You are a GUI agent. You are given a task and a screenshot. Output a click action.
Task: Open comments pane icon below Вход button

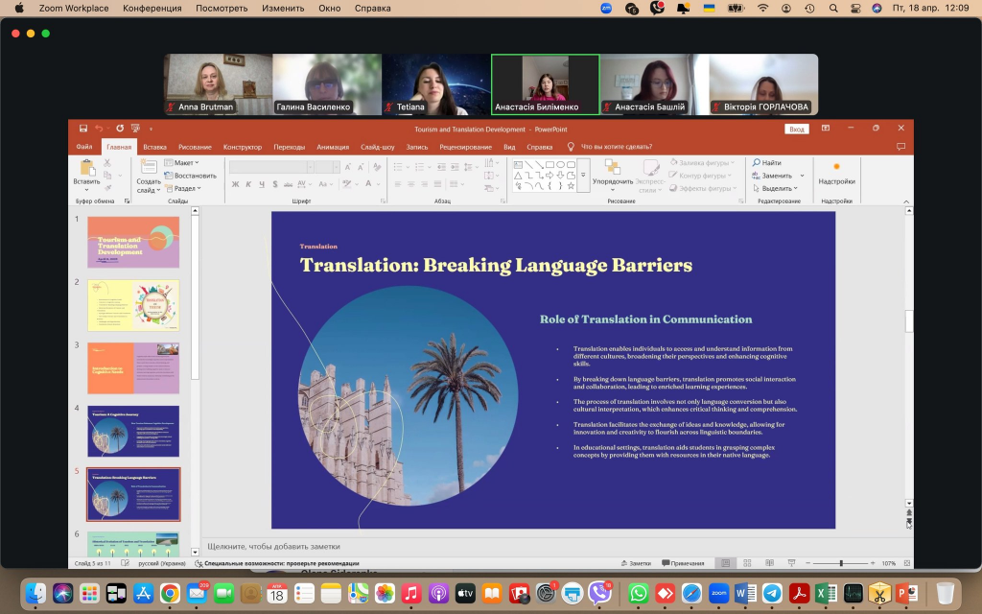pos(900,147)
